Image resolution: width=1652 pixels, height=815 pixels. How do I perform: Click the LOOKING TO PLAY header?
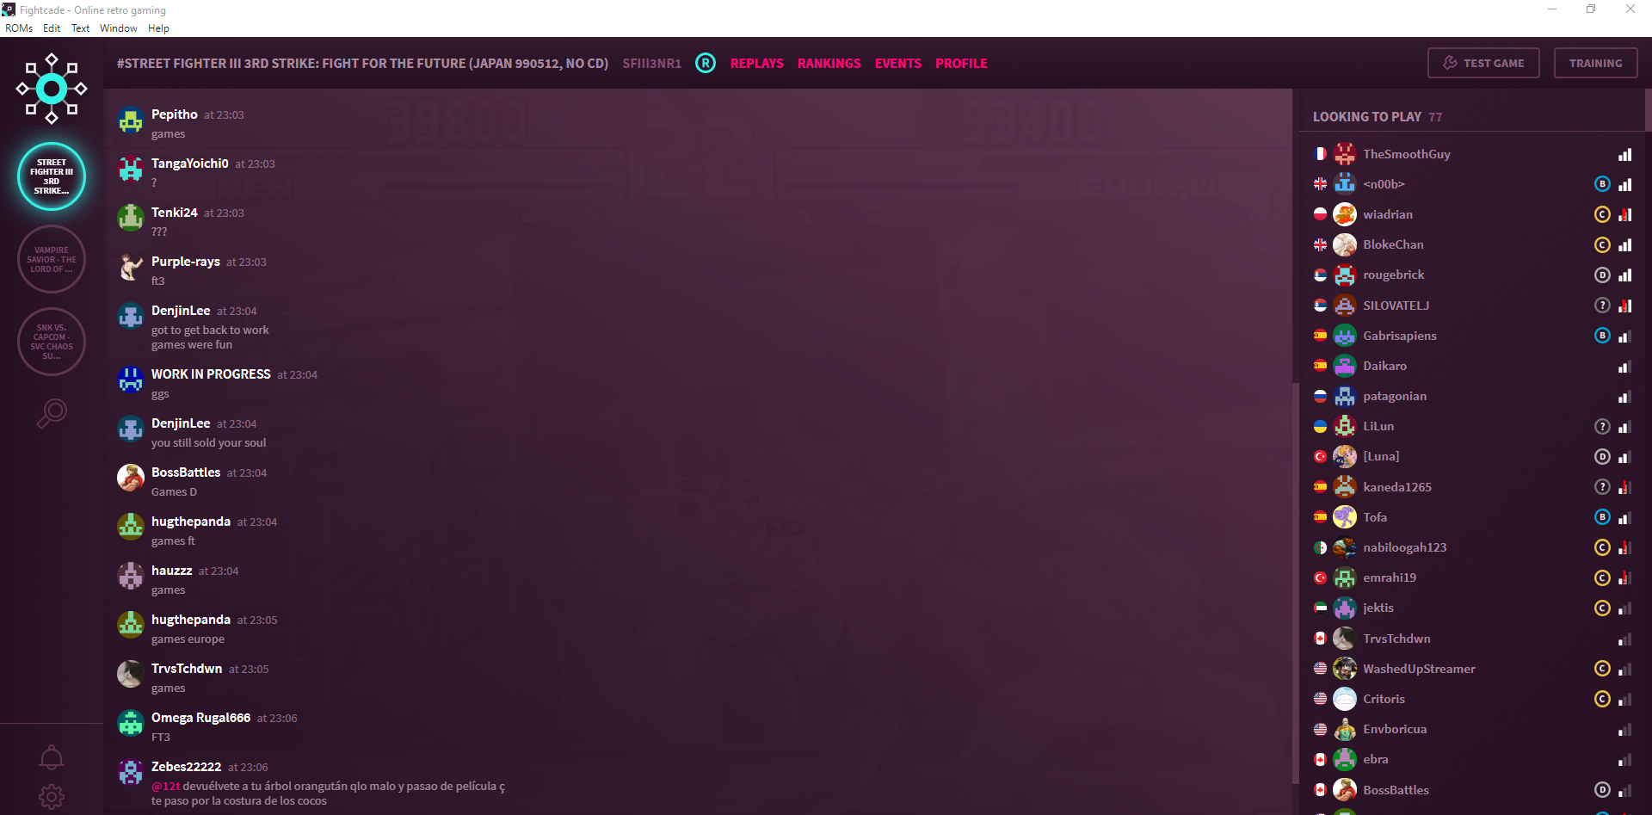[1378, 117]
